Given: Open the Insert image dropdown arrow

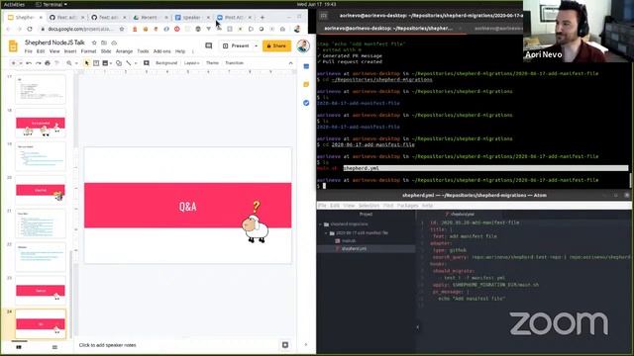Looking at the screenshot, I should tap(111, 63).
